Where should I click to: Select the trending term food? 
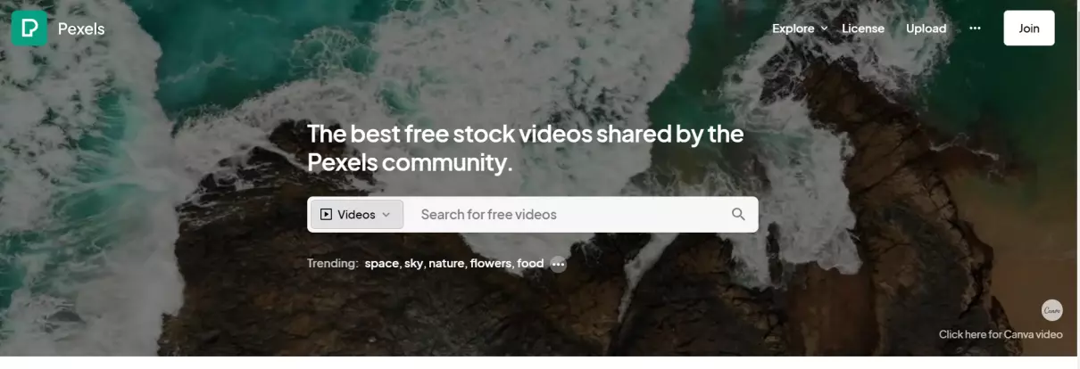pos(530,264)
